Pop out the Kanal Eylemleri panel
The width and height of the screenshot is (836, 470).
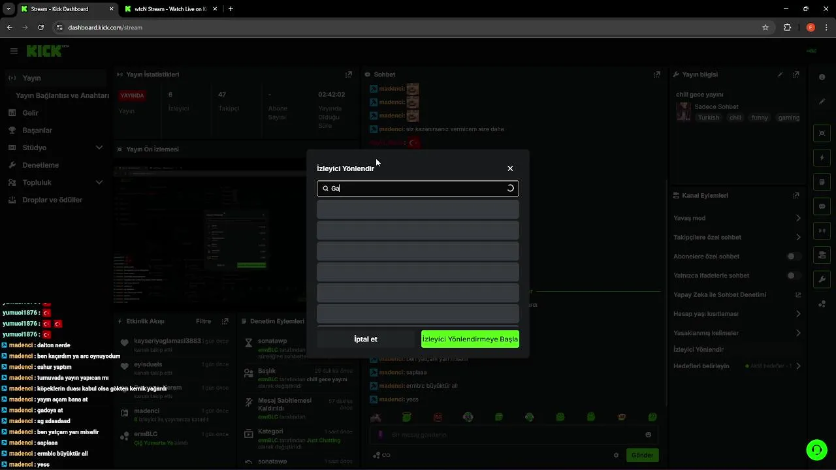pyautogui.click(x=796, y=195)
